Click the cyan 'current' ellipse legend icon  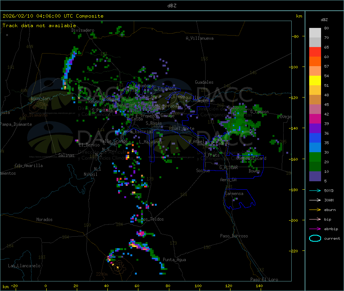tap(315, 238)
